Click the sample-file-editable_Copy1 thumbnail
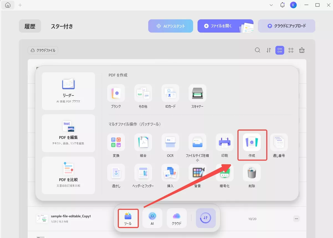The image size is (333, 238). click(x=42, y=218)
